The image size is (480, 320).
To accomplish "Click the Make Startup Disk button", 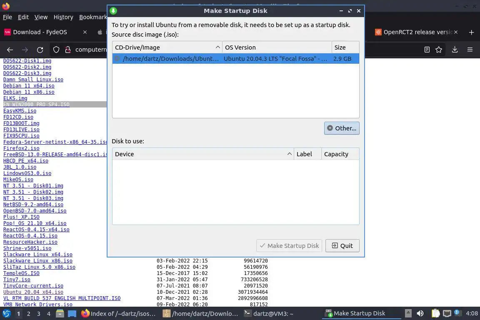I will click(x=289, y=245).
